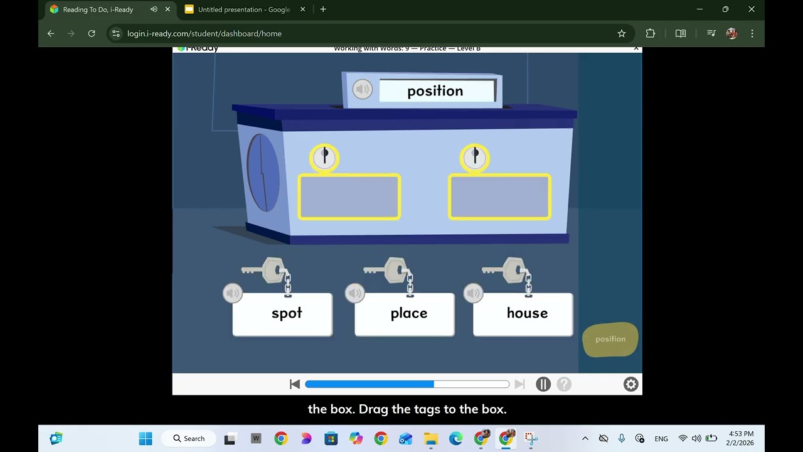Mute the i-Ready tab audio
The height and width of the screenshot is (452, 803).
click(x=154, y=9)
